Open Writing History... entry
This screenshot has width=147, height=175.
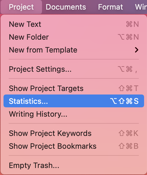pos(74,114)
